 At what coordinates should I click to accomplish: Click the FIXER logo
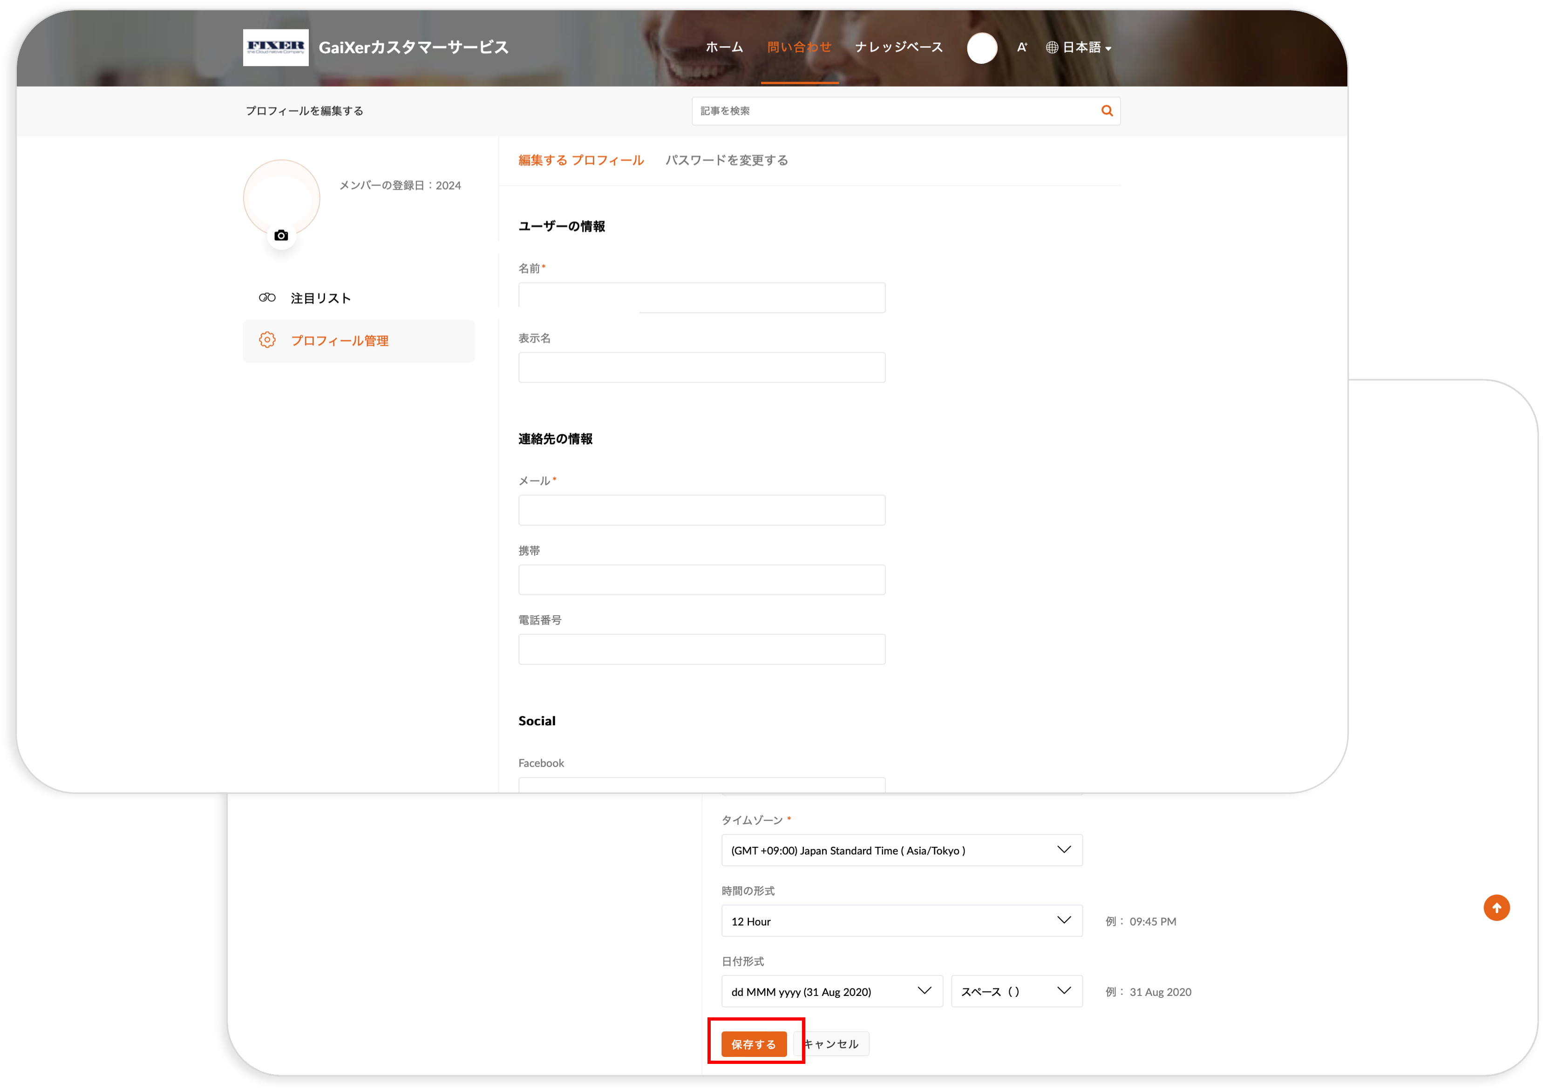276,47
